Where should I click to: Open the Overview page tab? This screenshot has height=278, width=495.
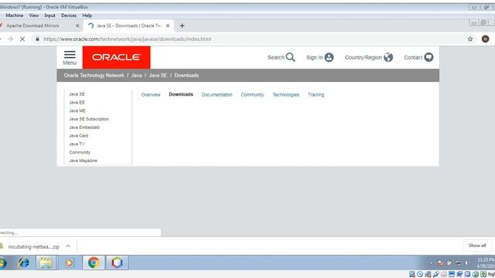coord(151,94)
